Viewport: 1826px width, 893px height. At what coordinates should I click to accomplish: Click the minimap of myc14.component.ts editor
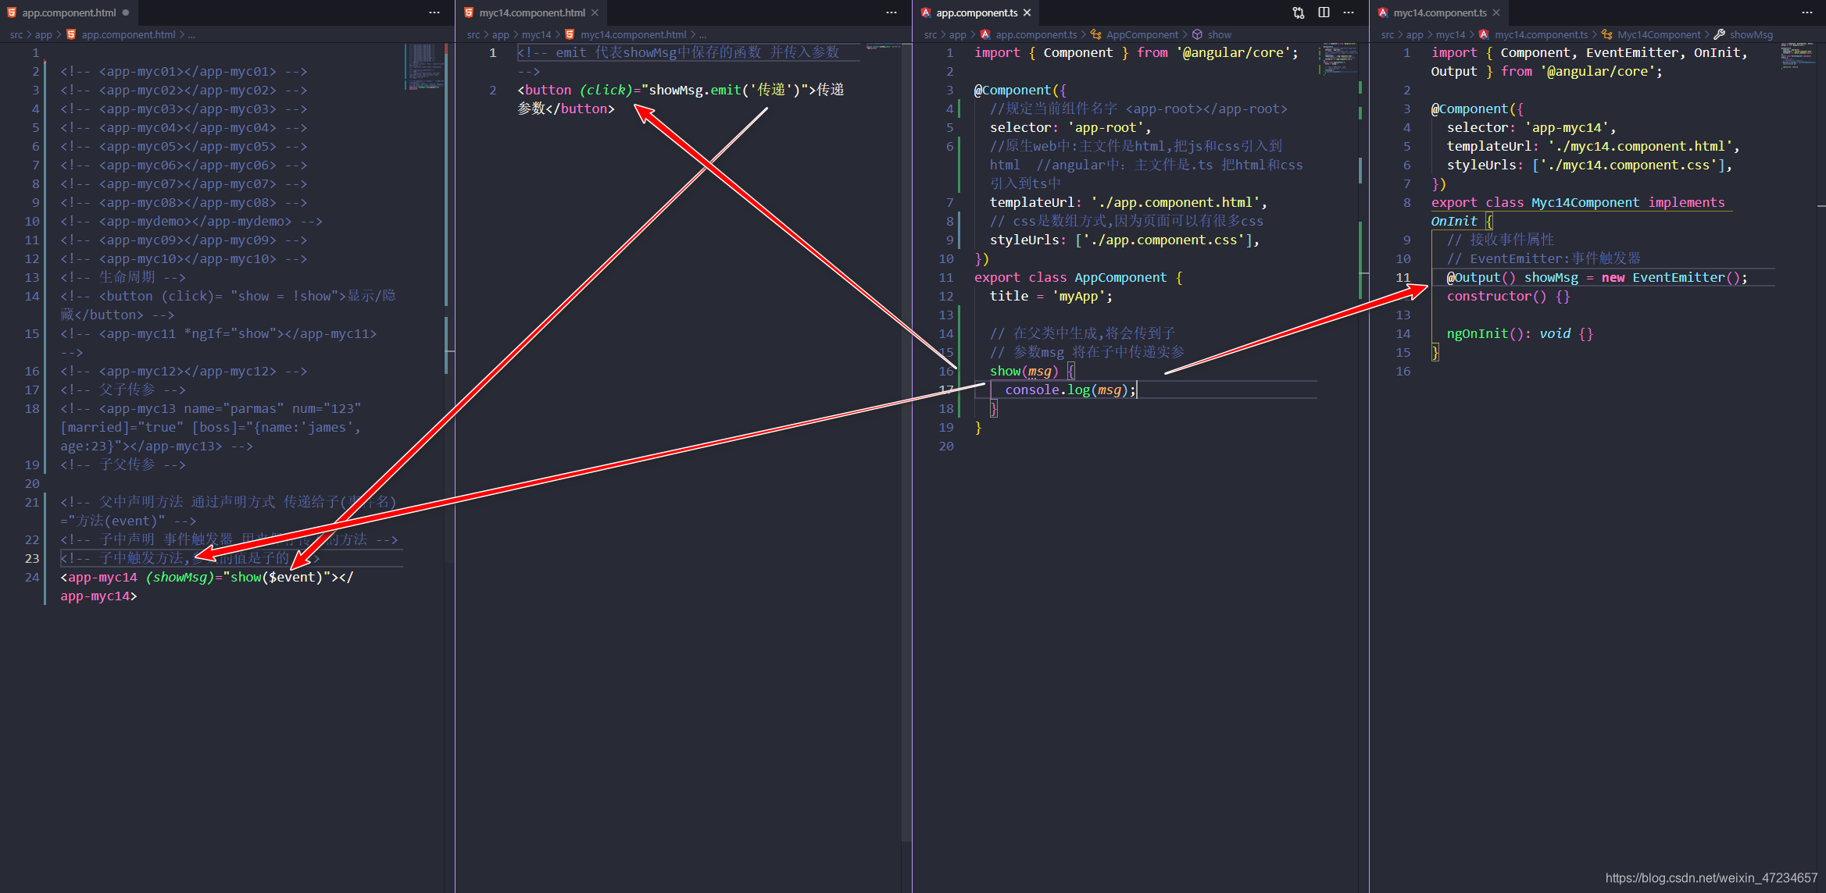coord(1798,56)
